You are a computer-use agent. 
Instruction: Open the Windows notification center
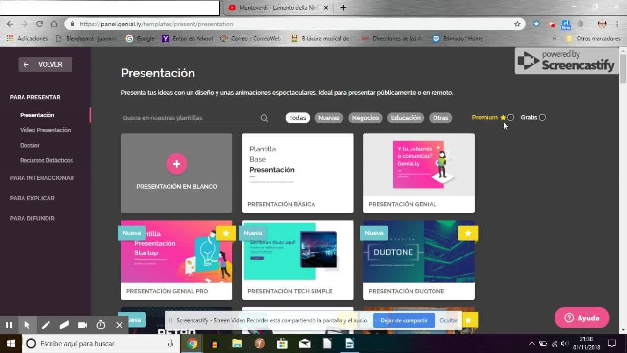[612, 343]
